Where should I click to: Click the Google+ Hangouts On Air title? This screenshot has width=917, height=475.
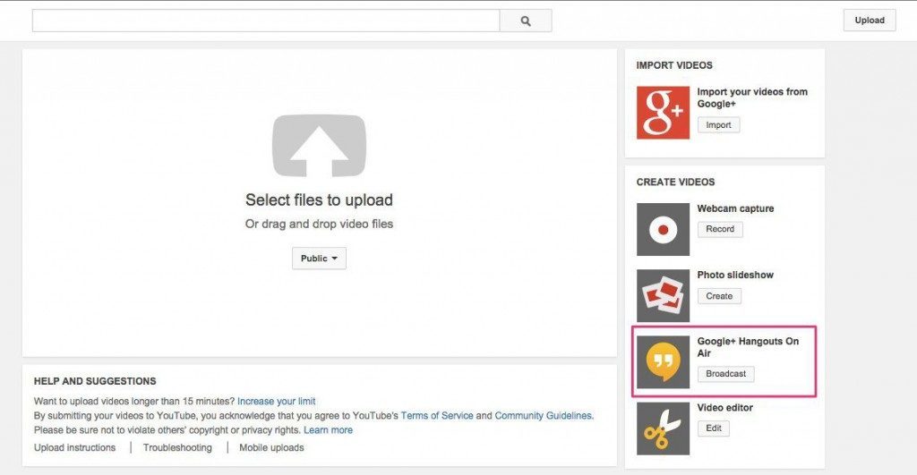[x=748, y=347]
